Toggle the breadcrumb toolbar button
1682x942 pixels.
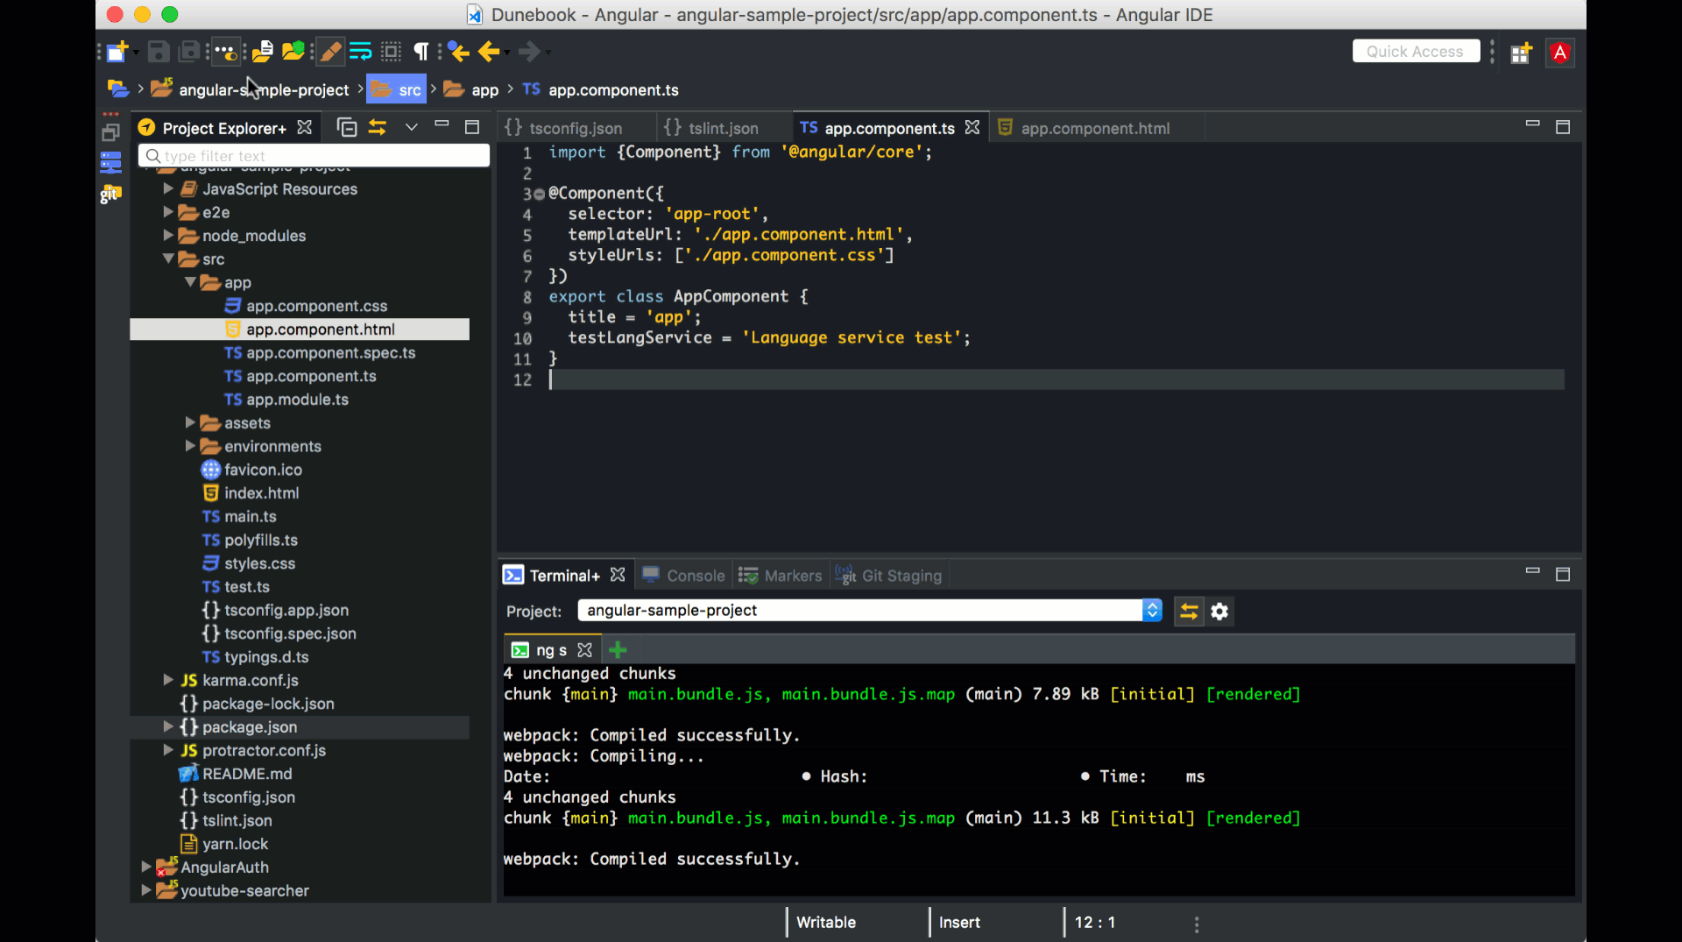tap(226, 52)
